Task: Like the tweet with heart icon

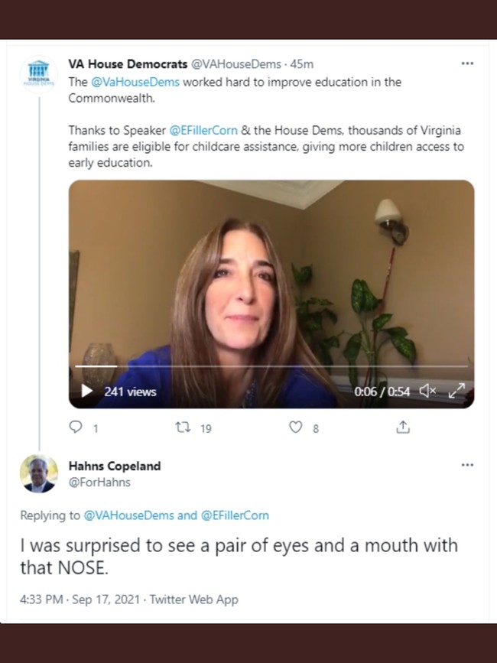Action: 295,427
